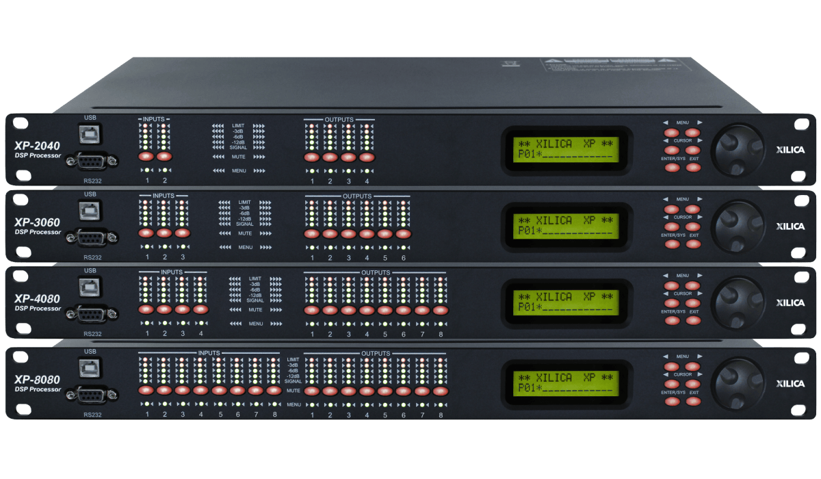821x479 pixels.
Task: Mute output 6 on the XP-3060
Action: click(x=404, y=233)
